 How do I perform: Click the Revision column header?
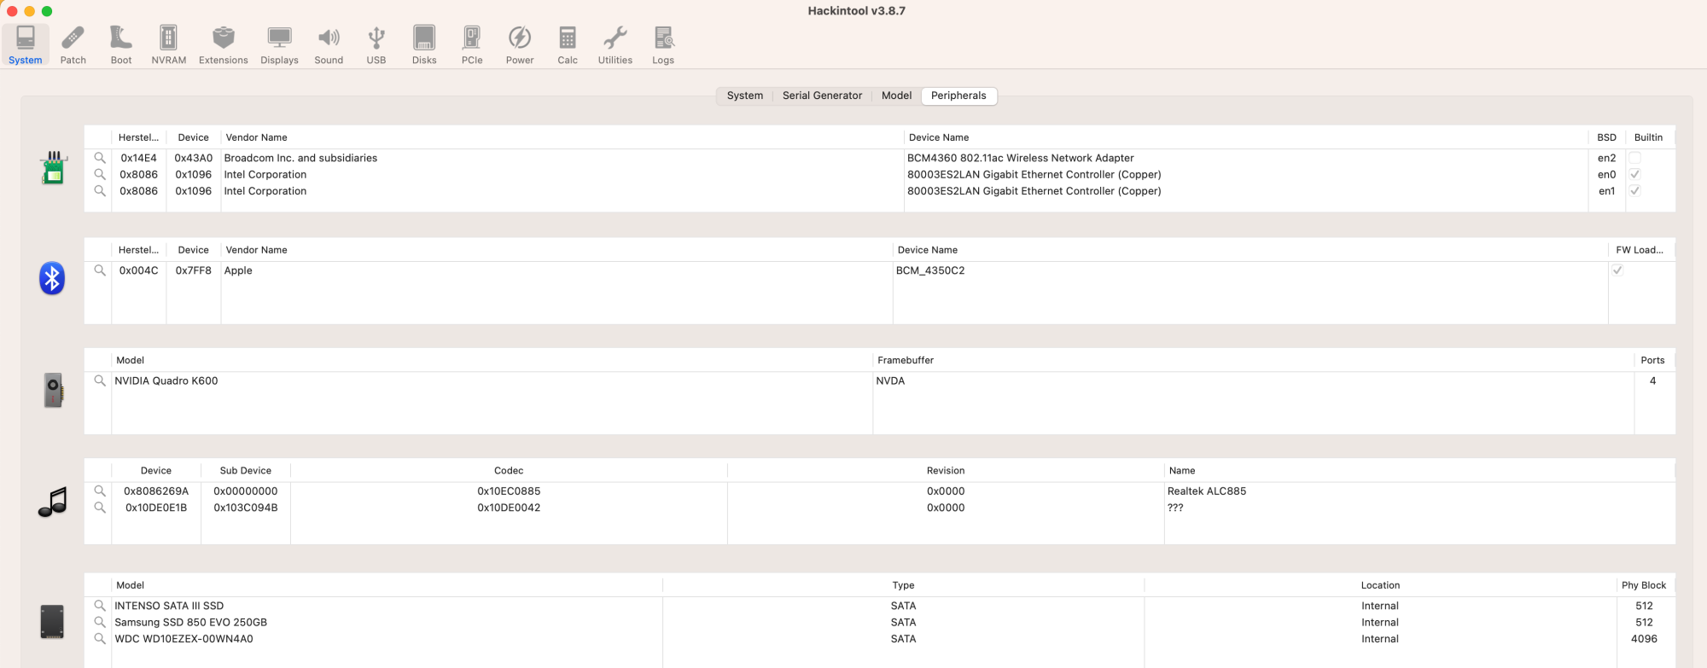pos(946,471)
